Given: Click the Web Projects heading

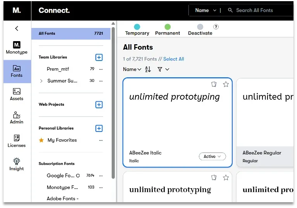Looking at the screenshot, I should [x=51, y=104].
